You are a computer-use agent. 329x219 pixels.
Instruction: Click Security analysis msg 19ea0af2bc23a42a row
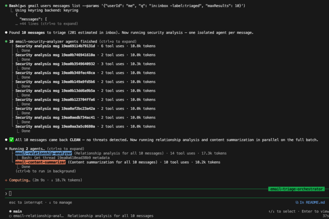85,108
